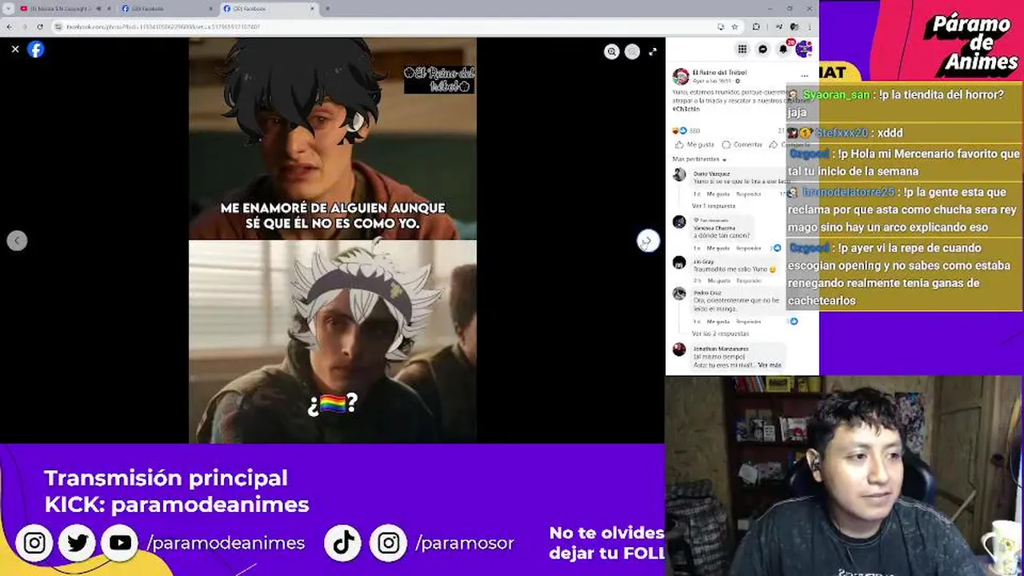Open Dario Vazquez commenter avatar
The width and height of the screenshot is (1024, 576).
(x=679, y=175)
